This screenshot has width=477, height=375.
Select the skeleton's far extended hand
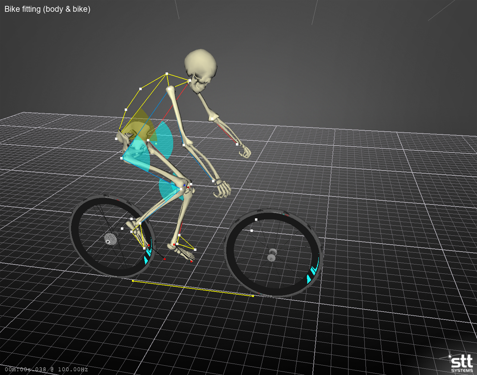click(245, 151)
